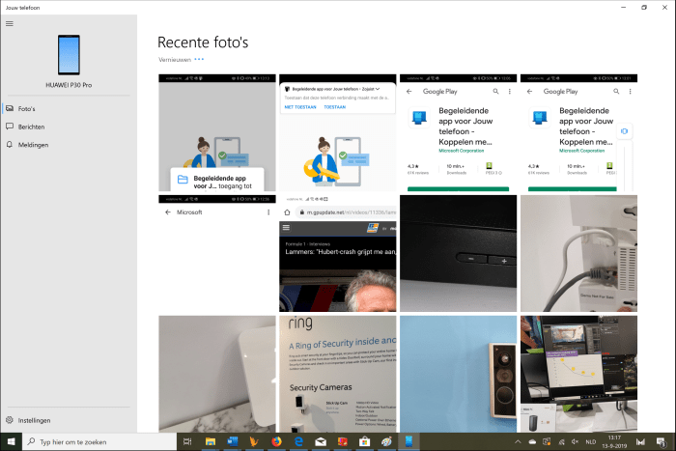Open the Ring Security Cameras poster photo
Image resolution: width=676 pixels, height=451 pixels.
pos(338,374)
